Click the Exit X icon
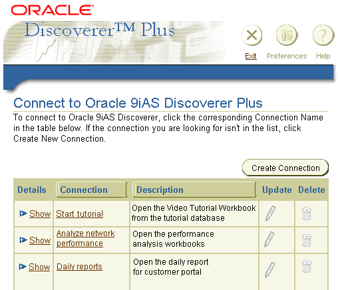The image size is (338, 290). 252,35
